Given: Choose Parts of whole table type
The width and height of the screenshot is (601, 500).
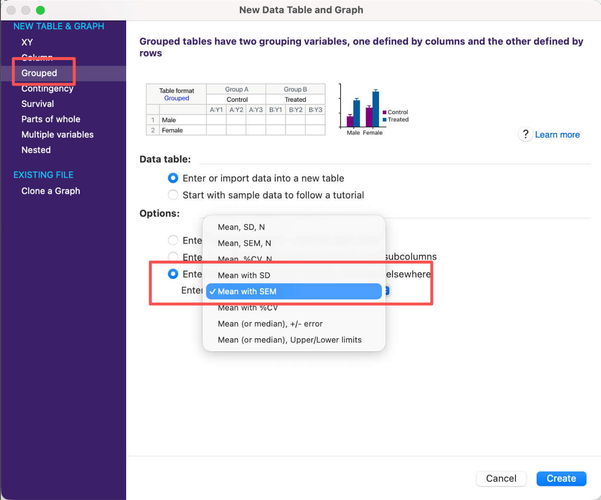Looking at the screenshot, I should (x=51, y=119).
